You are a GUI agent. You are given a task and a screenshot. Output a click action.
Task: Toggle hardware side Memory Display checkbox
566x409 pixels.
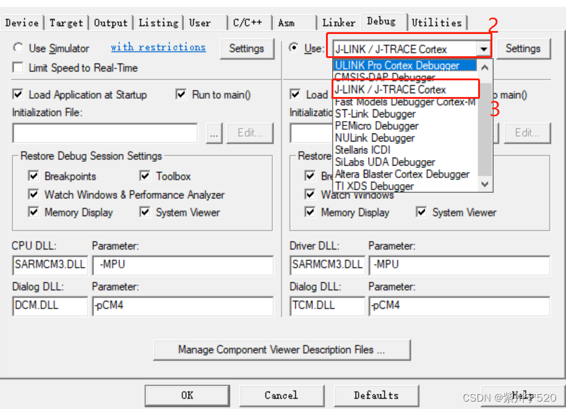310,212
